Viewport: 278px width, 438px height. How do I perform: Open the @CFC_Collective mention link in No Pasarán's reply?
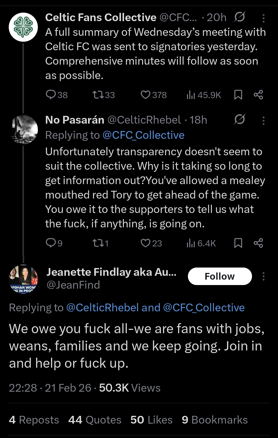tap(143, 135)
